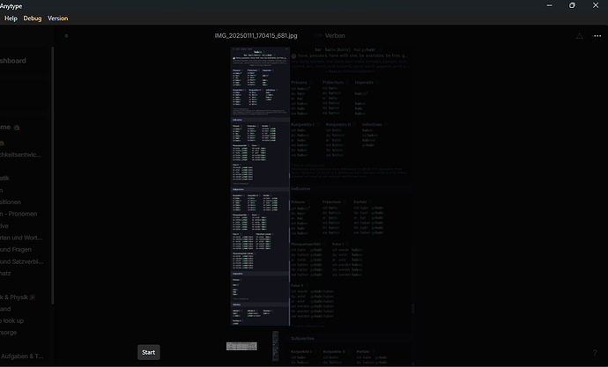Click the Verben page title in header

[335, 35]
